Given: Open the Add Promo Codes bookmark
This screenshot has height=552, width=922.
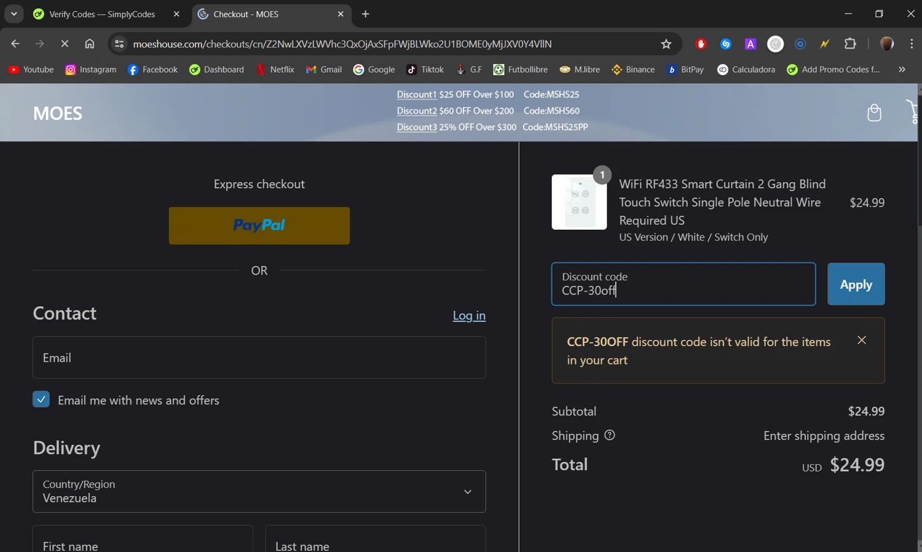Looking at the screenshot, I should [x=833, y=69].
